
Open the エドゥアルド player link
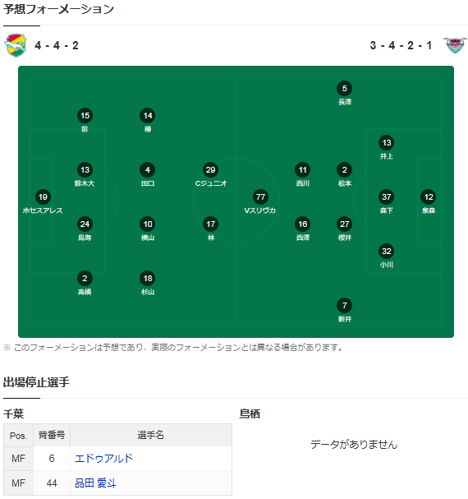[x=103, y=458]
